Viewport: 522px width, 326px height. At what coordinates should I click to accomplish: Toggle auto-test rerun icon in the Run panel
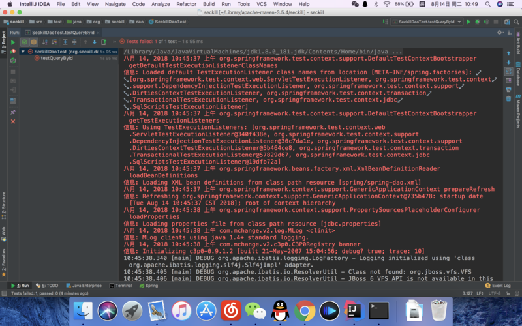(13, 61)
